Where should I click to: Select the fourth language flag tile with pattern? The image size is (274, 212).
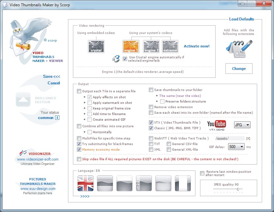click(144, 183)
